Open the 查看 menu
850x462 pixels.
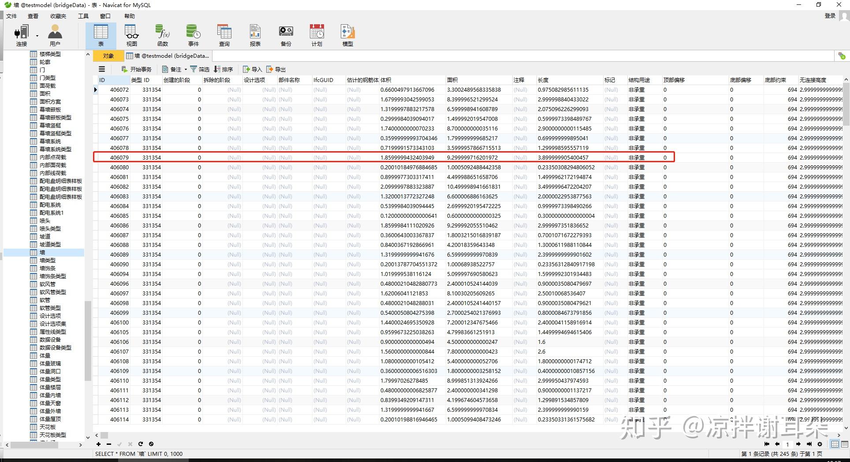[x=33, y=16]
